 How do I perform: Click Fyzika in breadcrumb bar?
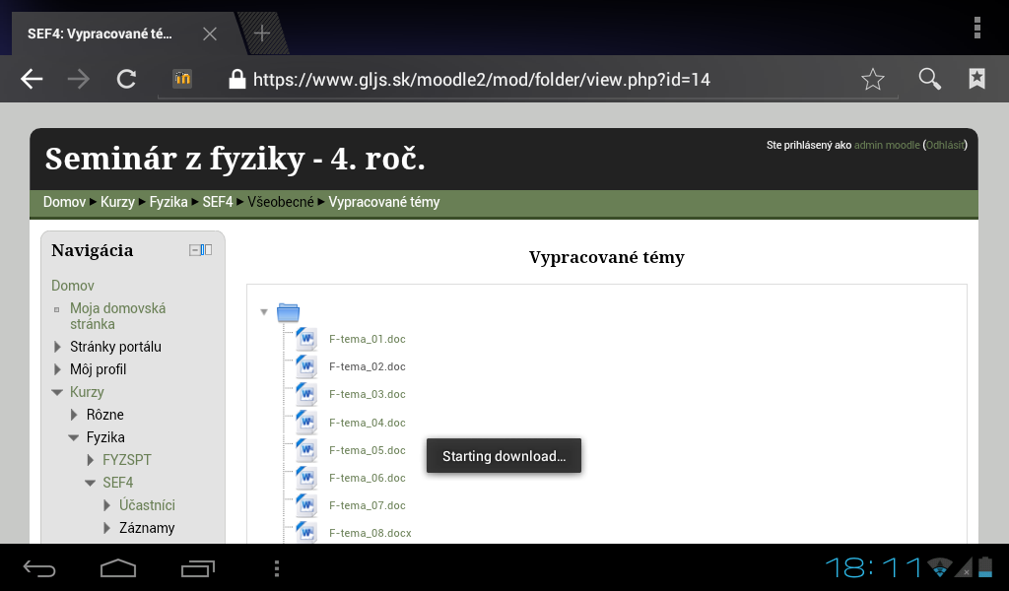pyautogui.click(x=168, y=202)
